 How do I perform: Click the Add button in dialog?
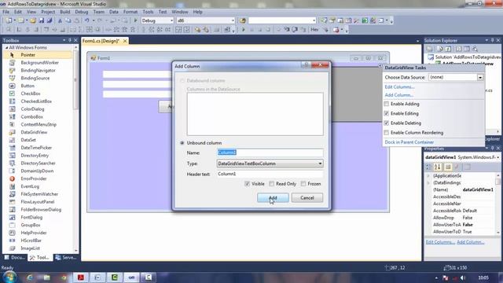click(x=273, y=197)
